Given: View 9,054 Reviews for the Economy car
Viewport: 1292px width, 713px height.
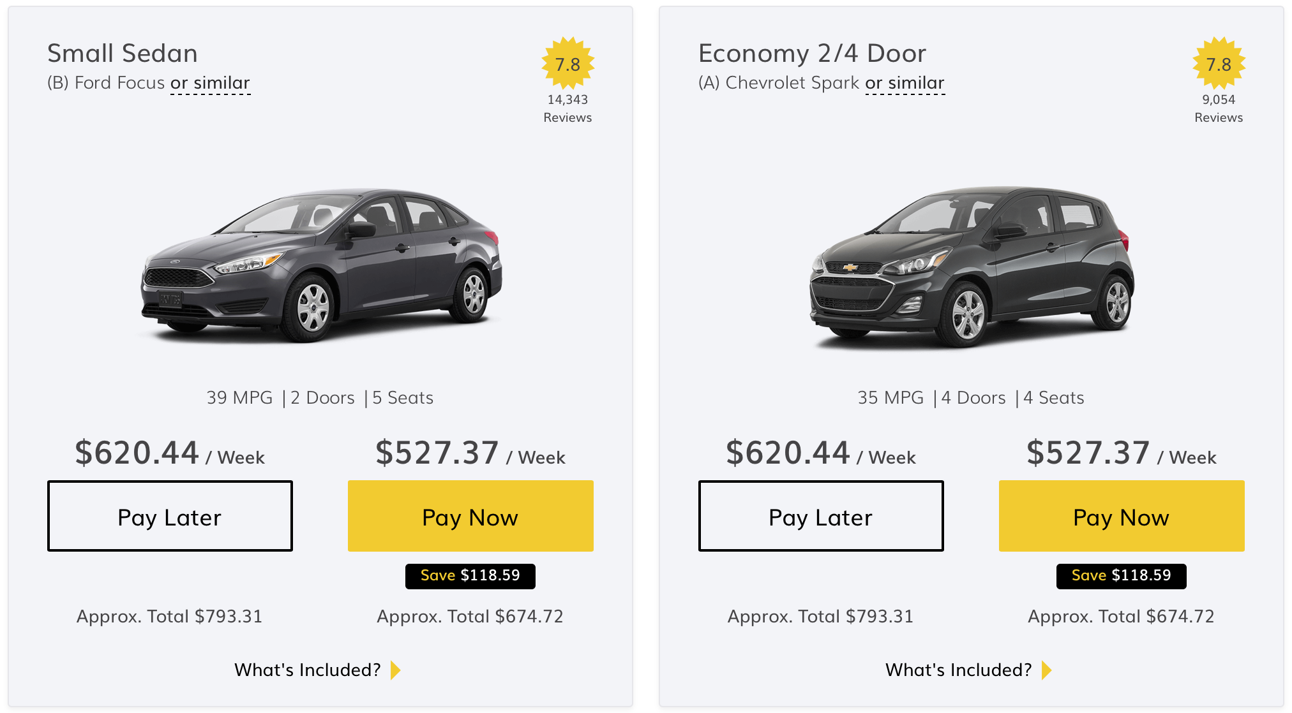Looking at the screenshot, I should (1218, 108).
